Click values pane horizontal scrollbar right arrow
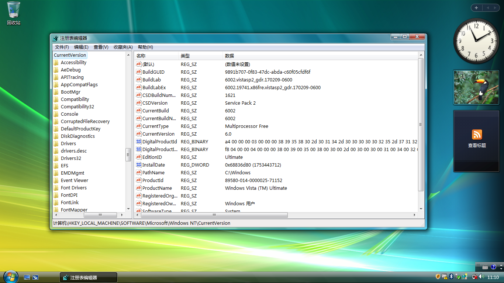This screenshot has width=504, height=283. [x=415, y=215]
